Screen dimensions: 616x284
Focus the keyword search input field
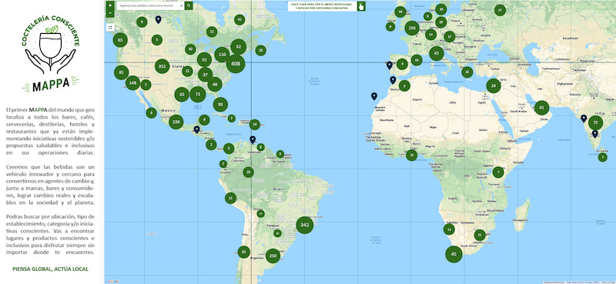coord(150,6)
